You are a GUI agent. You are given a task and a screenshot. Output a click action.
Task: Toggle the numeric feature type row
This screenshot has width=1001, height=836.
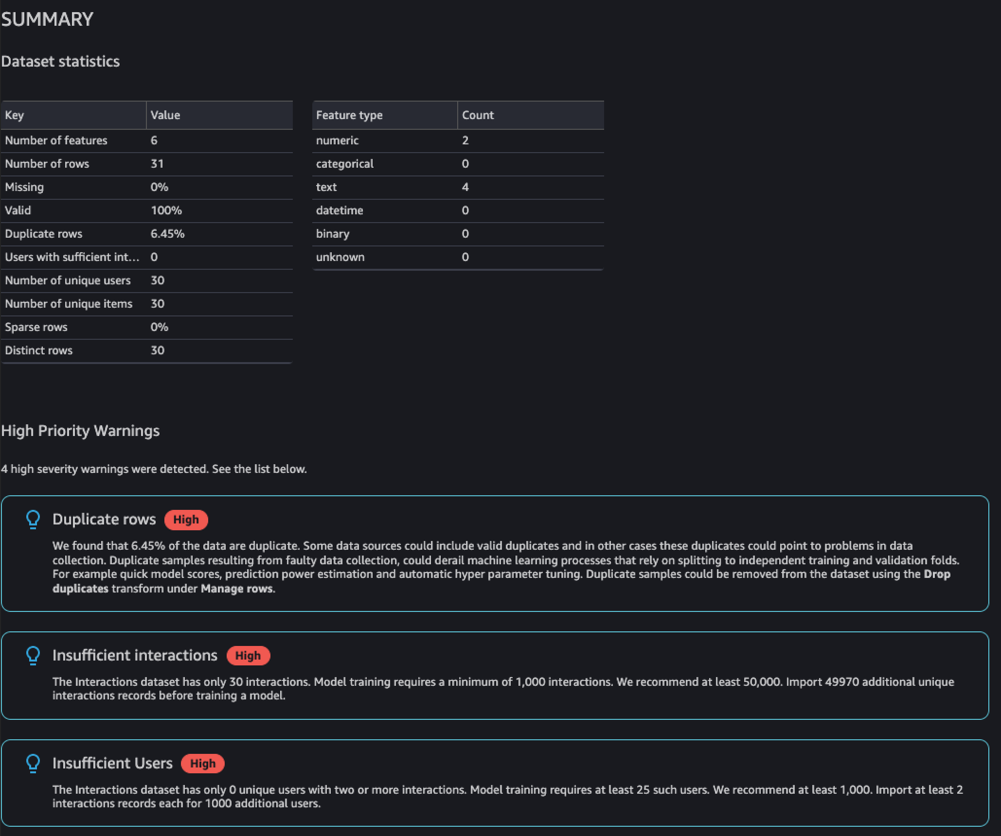457,139
